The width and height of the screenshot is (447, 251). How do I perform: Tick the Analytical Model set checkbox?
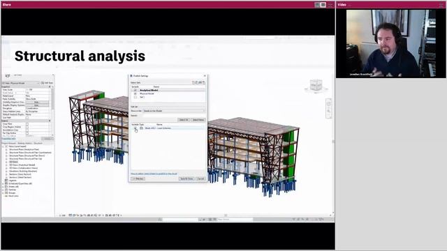click(135, 90)
